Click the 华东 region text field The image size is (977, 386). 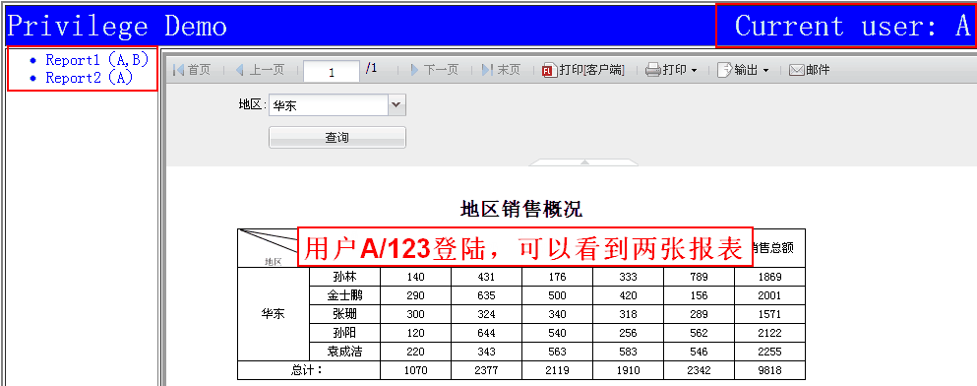[x=329, y=105]
